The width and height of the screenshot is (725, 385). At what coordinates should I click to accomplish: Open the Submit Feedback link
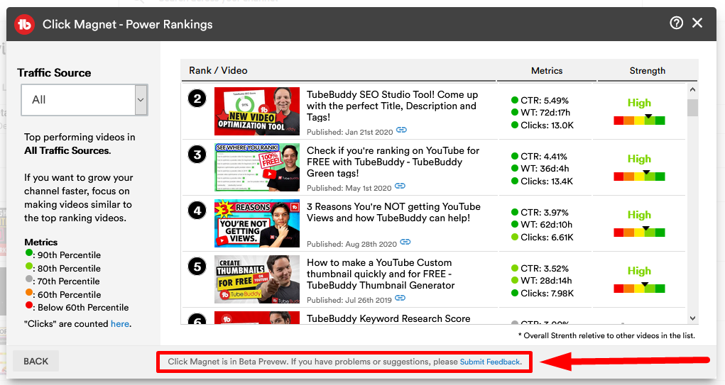coord(490,362)
